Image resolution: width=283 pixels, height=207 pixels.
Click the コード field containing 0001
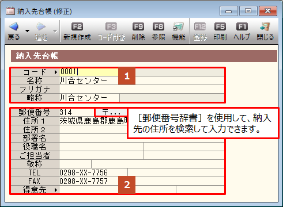tap(89, 72)
